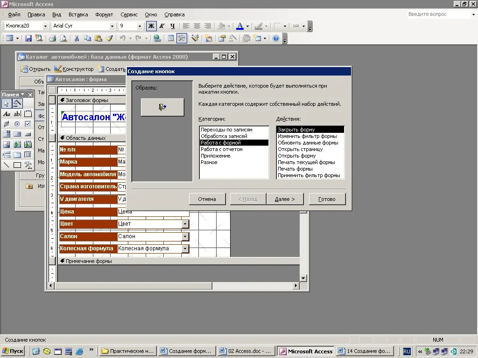Expand the Колесная формула combo box arrow
Image resolution: width=478 pixels, height=358 pixels.
(185, 249)
